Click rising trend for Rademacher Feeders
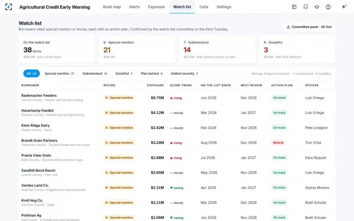The image size is (354, 221). (x=176, y=98)
